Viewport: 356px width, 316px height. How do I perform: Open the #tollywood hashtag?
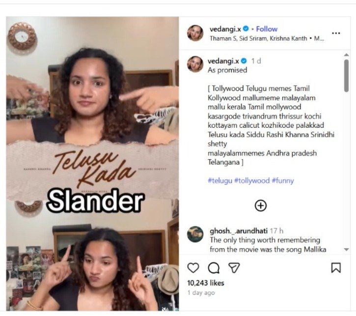(252, 180)
